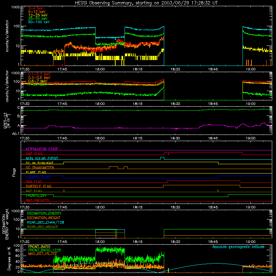Click the 18:00 tick under top panel
The height and width of the screenshot is (276, 276).
pos(100,69)
